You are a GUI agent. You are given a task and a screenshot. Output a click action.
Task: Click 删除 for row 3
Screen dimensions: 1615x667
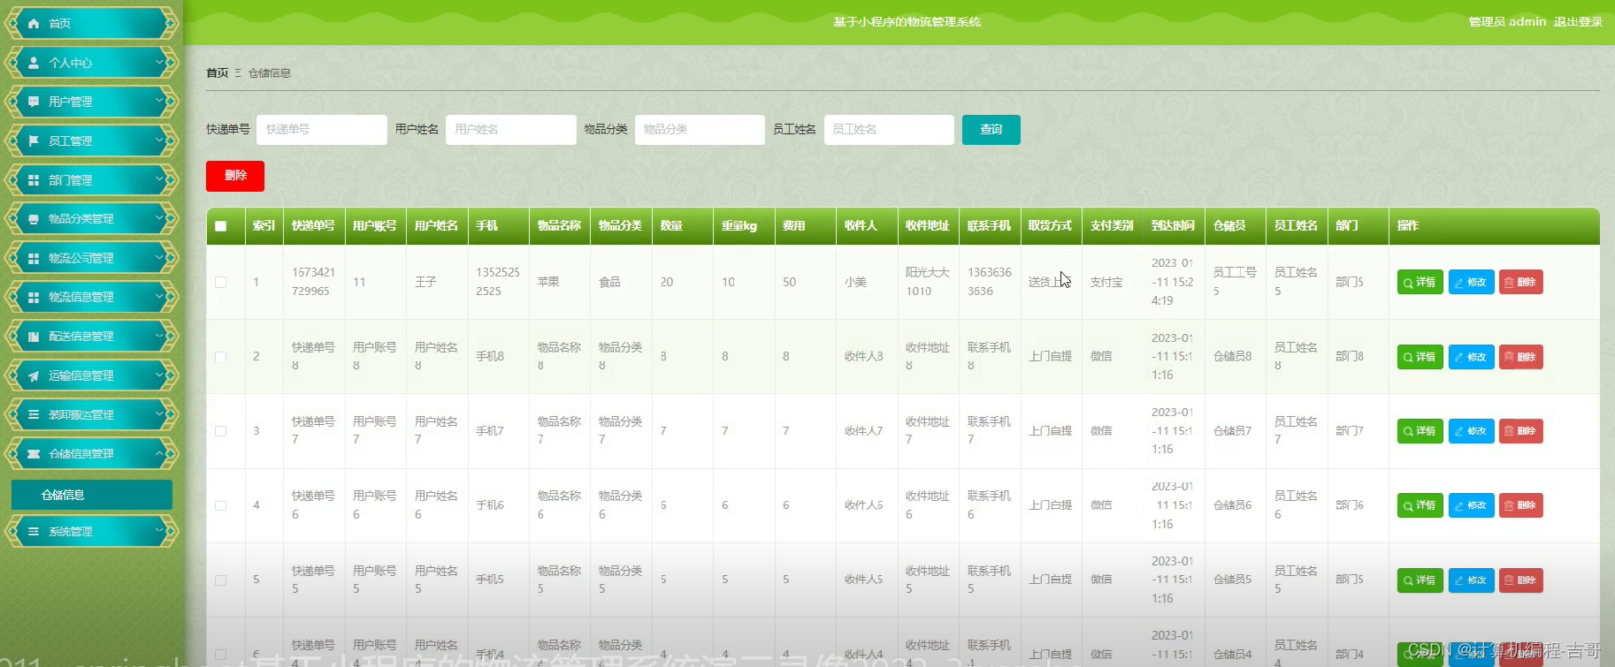pyautogui.click(x=1521, y=431)
